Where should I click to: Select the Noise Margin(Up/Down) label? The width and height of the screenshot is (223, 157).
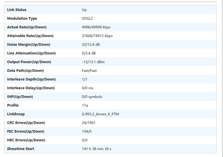(29, 44)
